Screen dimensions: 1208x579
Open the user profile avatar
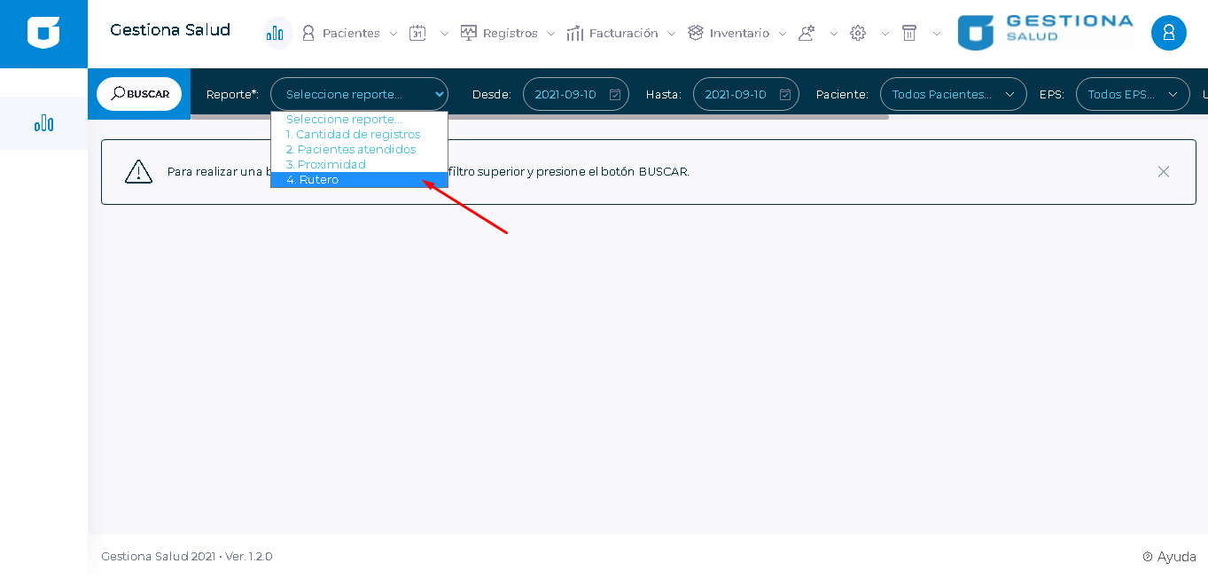(x=1168, y=33)
